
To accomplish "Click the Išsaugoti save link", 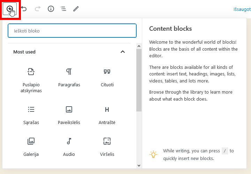I will click(242, 9).
